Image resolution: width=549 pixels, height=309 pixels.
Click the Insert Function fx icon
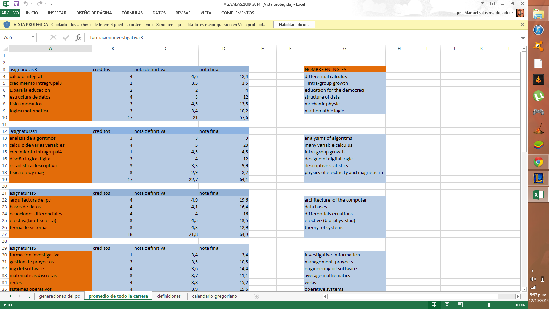78,37
